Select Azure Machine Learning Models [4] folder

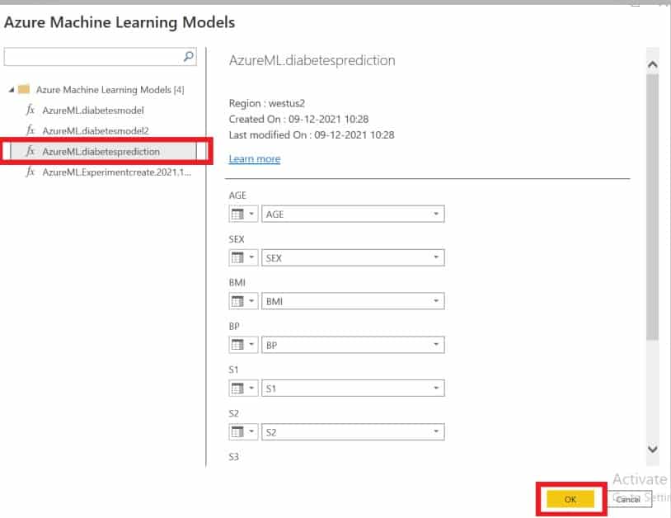coord(110,89)
